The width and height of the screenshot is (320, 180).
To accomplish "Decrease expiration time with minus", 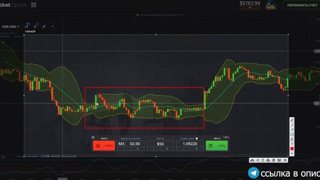I will (x=124, y=149).
